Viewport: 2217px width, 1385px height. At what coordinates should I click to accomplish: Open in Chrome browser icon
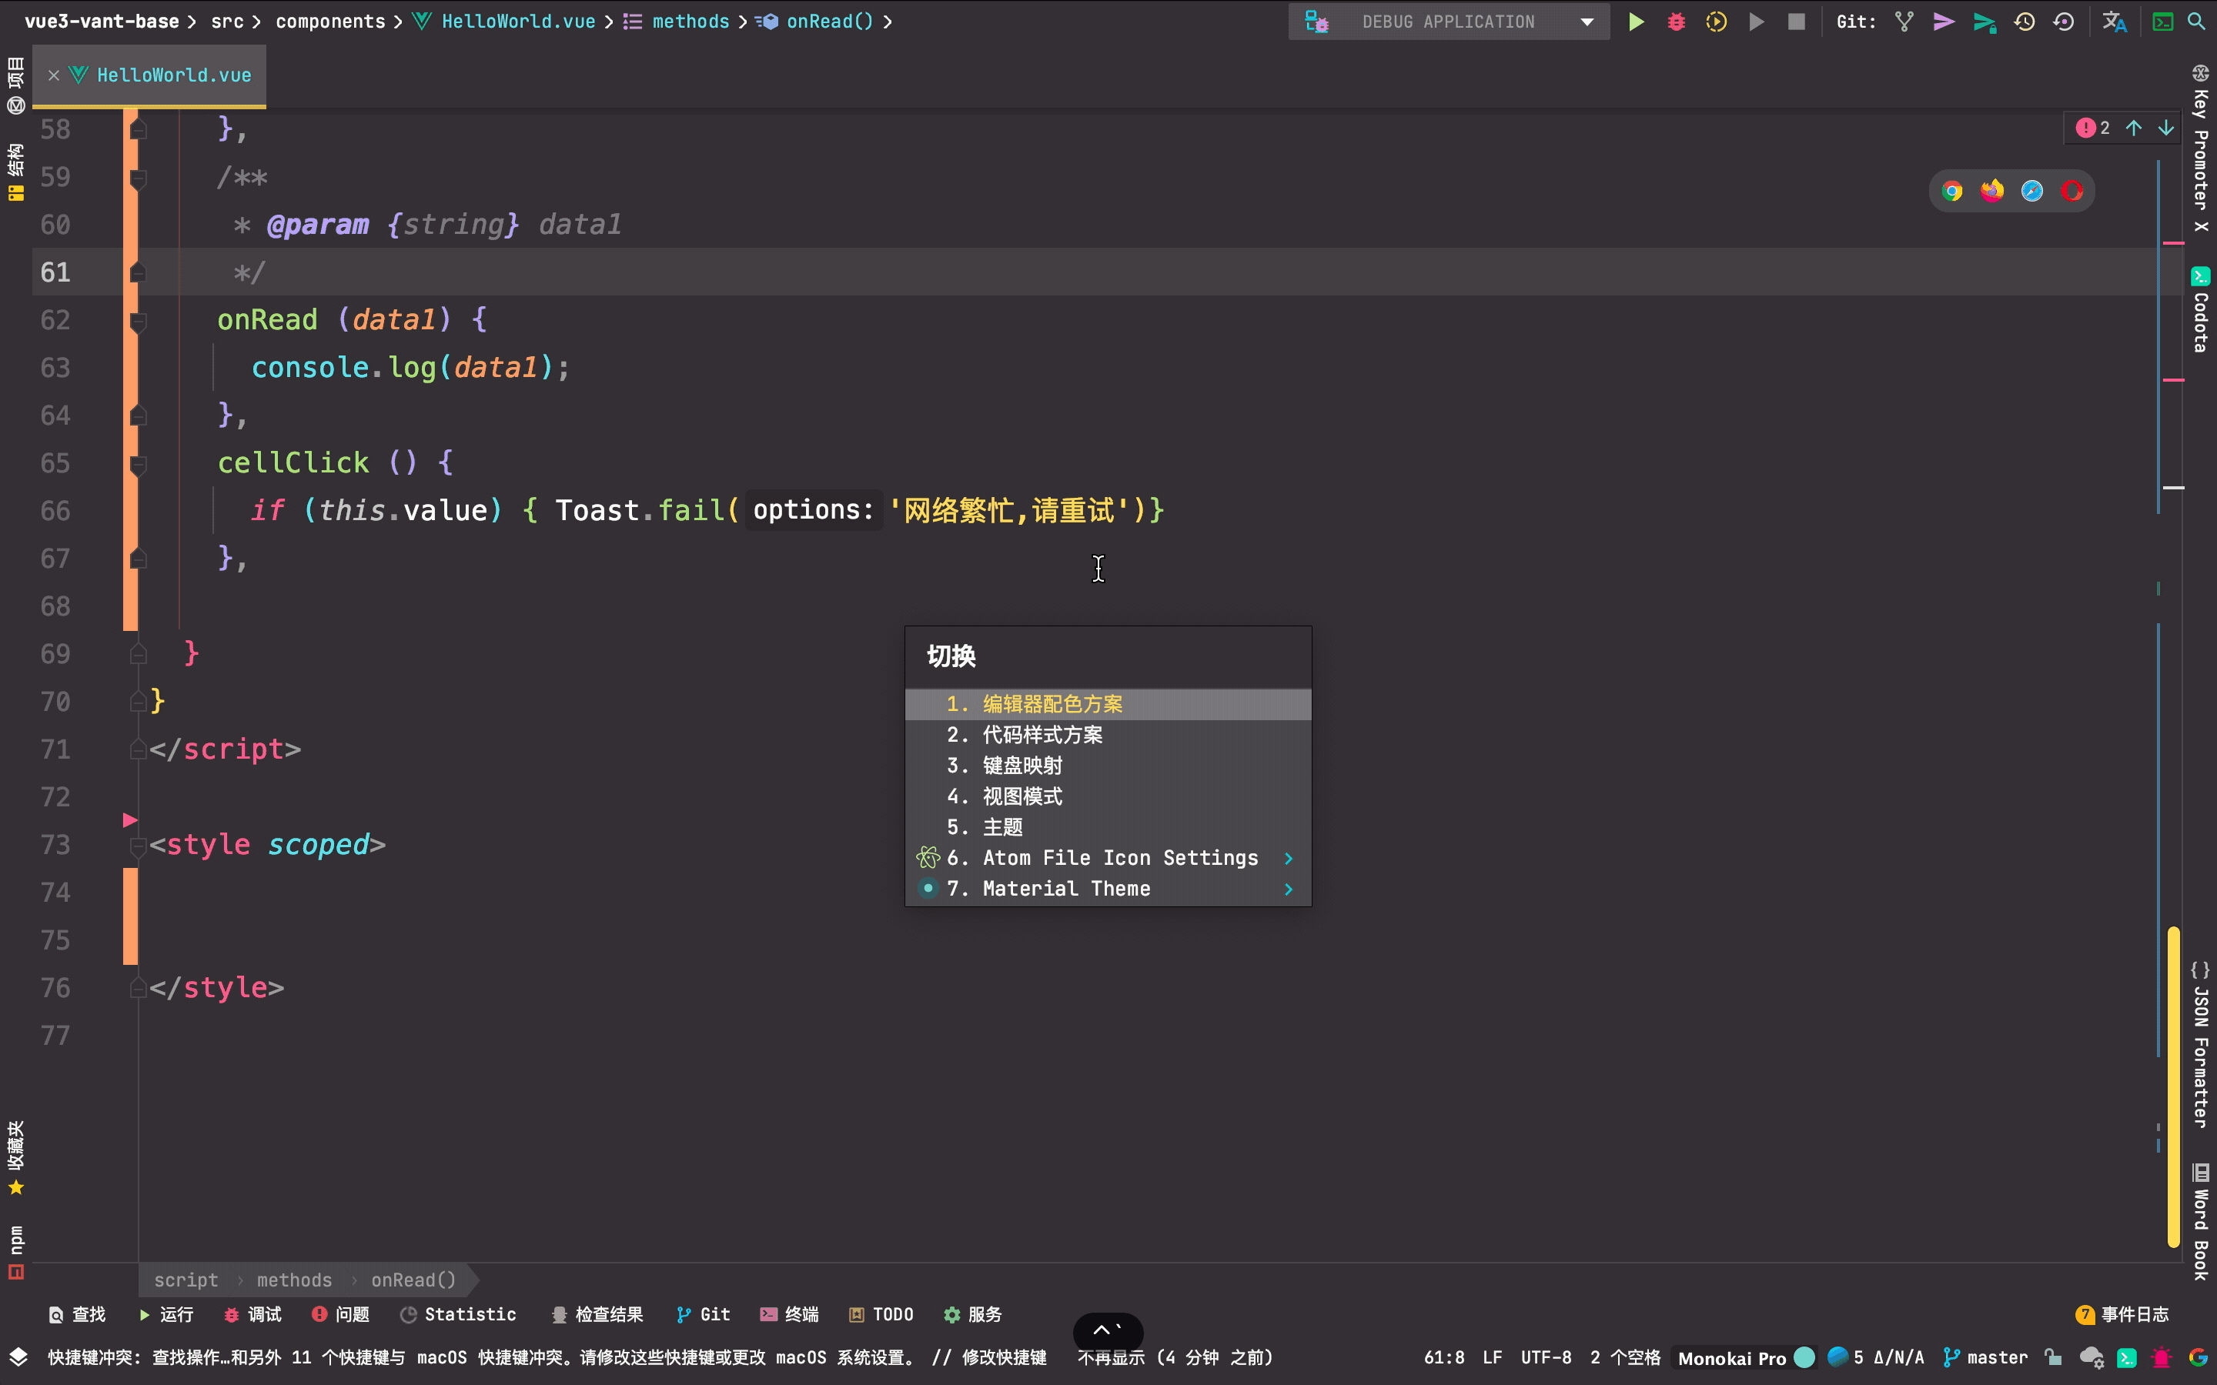1951,191
